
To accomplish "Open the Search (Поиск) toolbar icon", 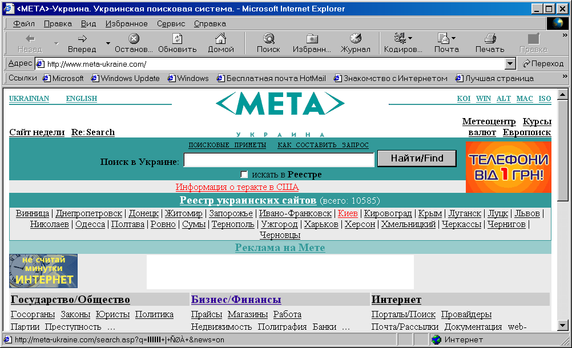I will coord(268,38).
